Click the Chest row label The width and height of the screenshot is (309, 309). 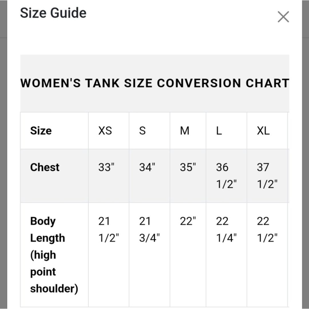click(x=45, y=167)
